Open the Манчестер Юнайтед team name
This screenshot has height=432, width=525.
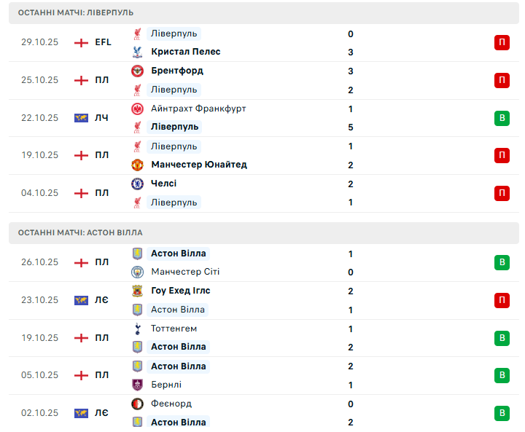(198, 165)
